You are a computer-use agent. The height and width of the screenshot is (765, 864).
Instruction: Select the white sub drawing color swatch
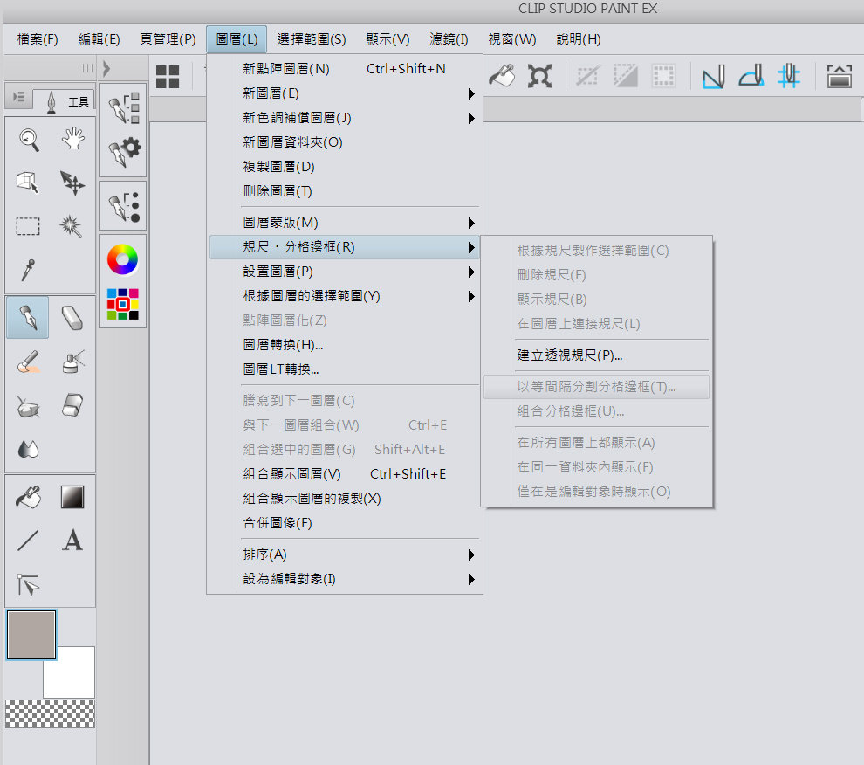point(74,678)
